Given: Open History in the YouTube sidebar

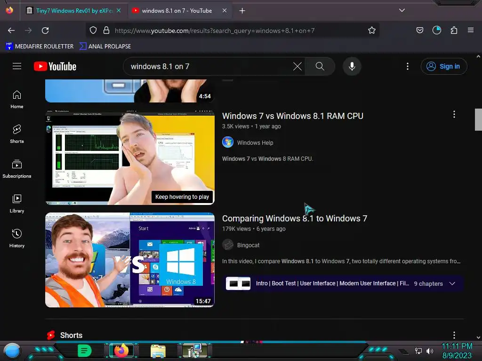Looking at the screenshot, I should (x=17, y=238).
